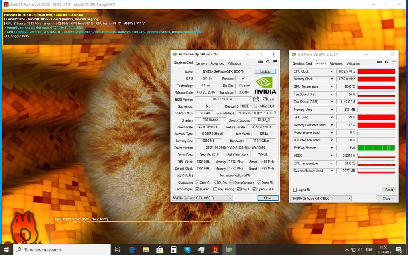This screenshot has height=255, width=408.
Task: Open File Explorer from the taskbar
Action: pyautogui.click(x=146, y=250)
